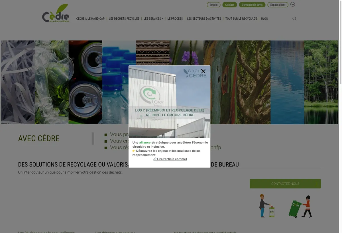Open LES SERVICES + menu
The height and width of the screenshot is (233, 342).
coord(153,19)
